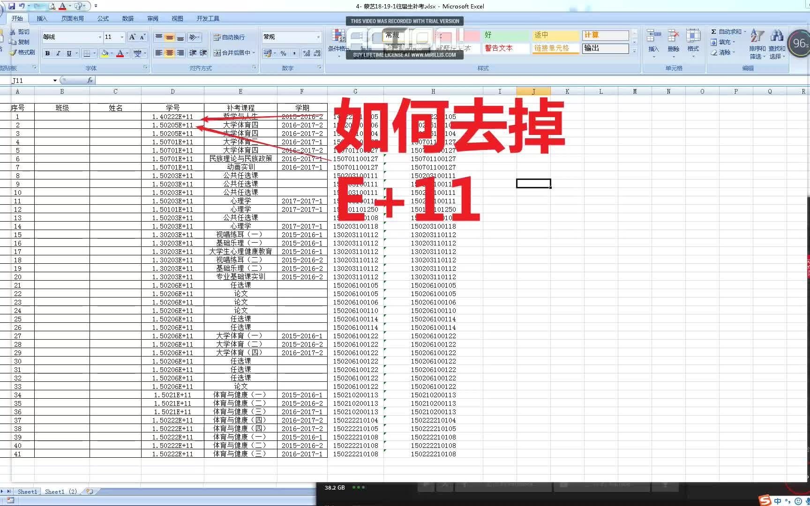The width and height of the screenshot is (810, 506).
Task: Click the Name Box showing J11
Action: click(x=28, y=80)
